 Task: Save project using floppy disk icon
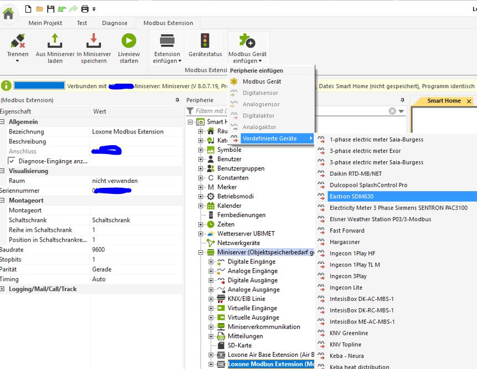click(x=50, y=9)
